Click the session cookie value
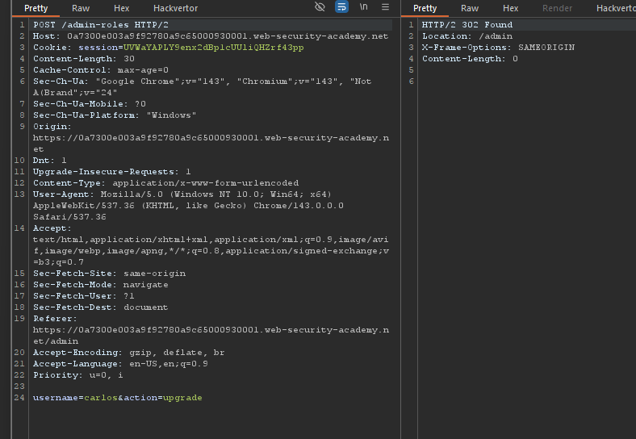 [213, 48]
